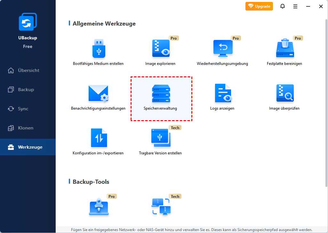The width and height of the screenshot is (328, 233).
Task: Click the highlighted Speicherverwaltung icon
Action: point(160,93)
